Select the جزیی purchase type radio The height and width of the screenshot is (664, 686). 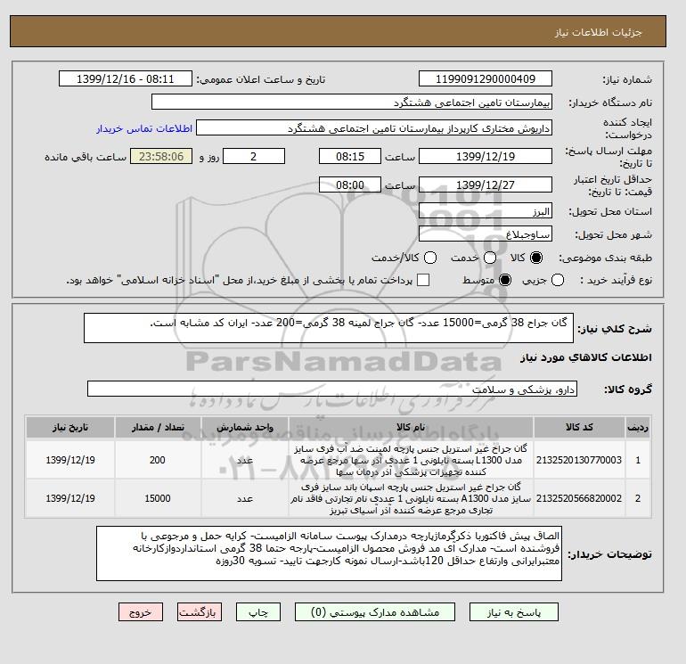(558, 280)
